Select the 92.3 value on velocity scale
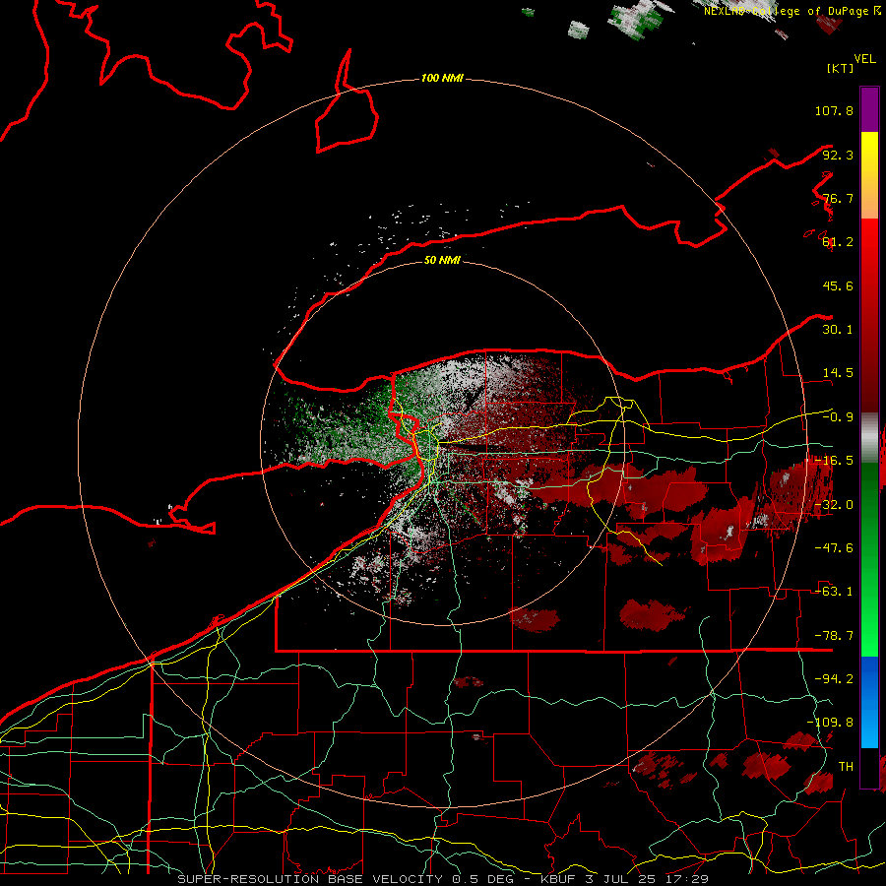The width and height of the screenshot is (886, 886). 838,155
